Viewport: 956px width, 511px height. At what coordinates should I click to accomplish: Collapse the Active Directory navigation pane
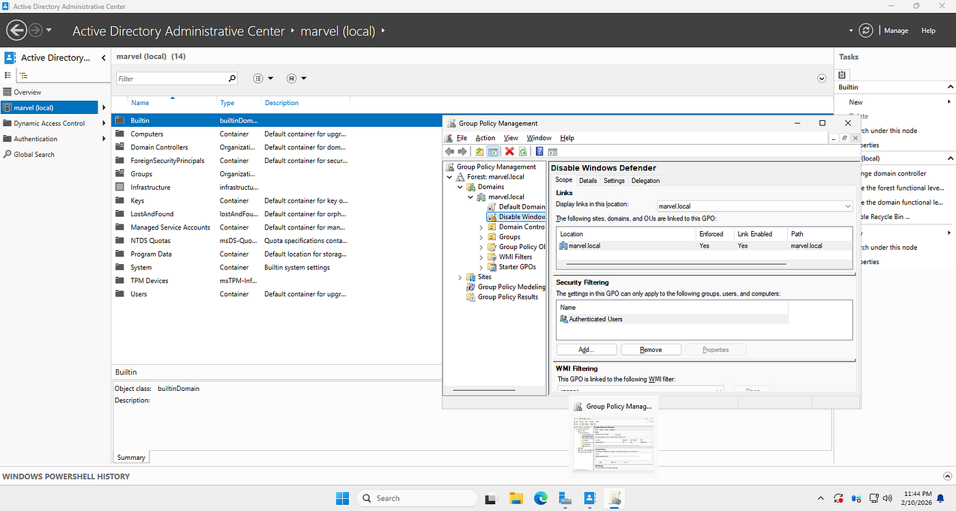tap(103, 58)
